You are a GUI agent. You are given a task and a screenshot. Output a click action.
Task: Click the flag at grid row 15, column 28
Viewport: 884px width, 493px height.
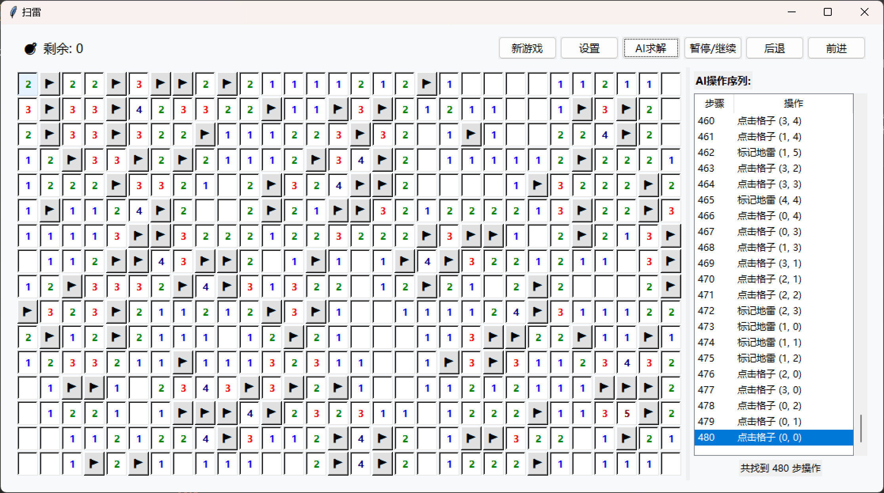(627, 438)
